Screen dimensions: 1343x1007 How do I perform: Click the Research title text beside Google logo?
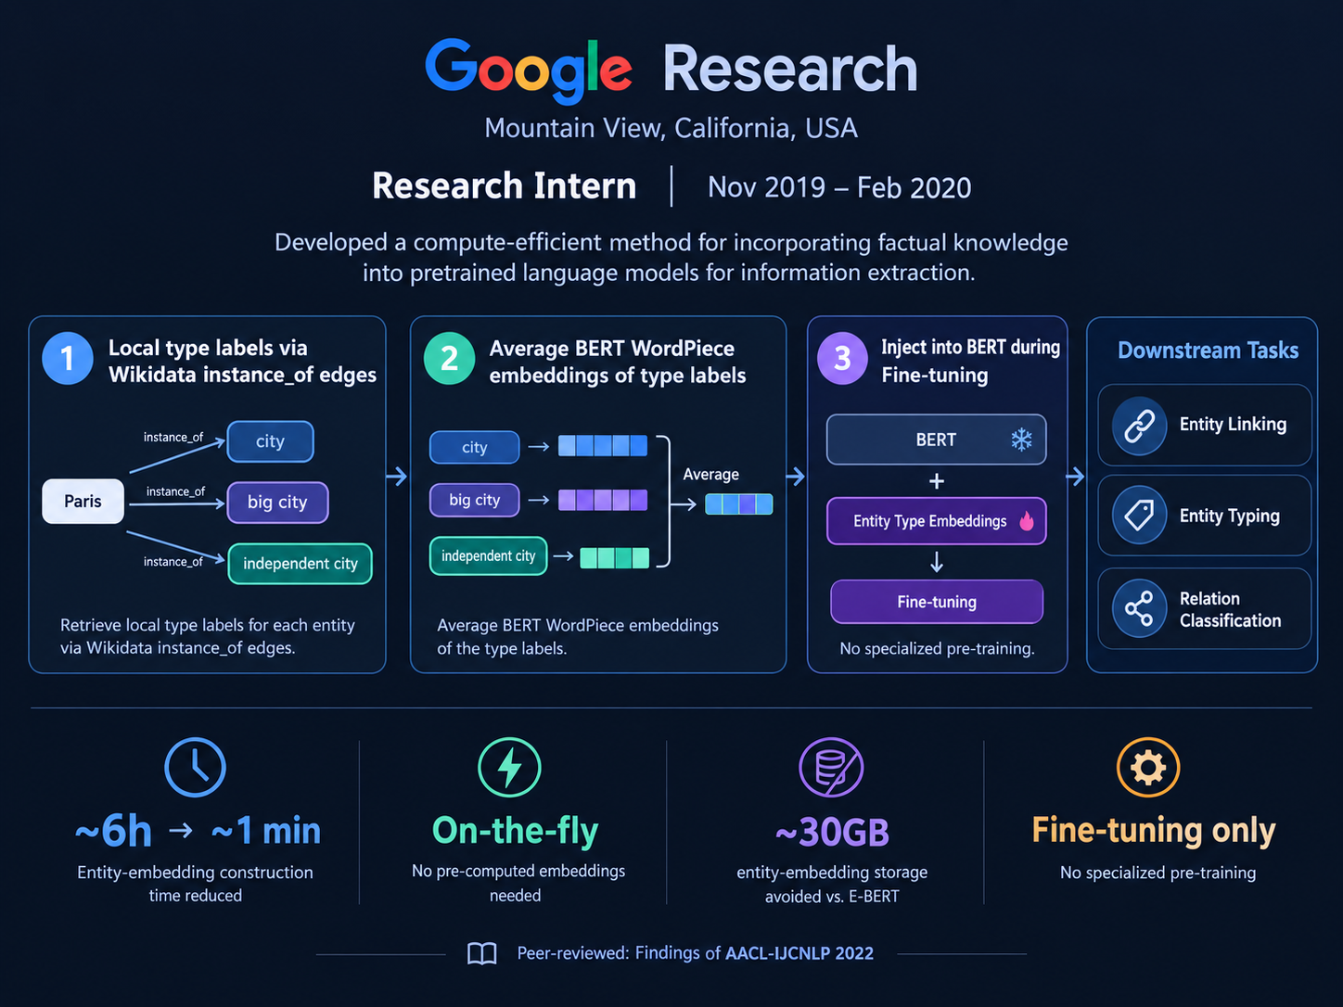click(790, 70)
